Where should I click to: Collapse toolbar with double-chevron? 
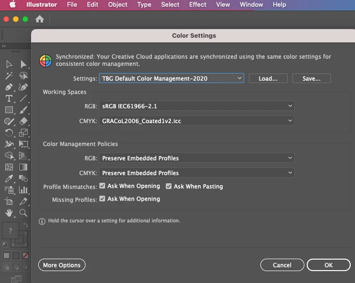tap(4, 46)
